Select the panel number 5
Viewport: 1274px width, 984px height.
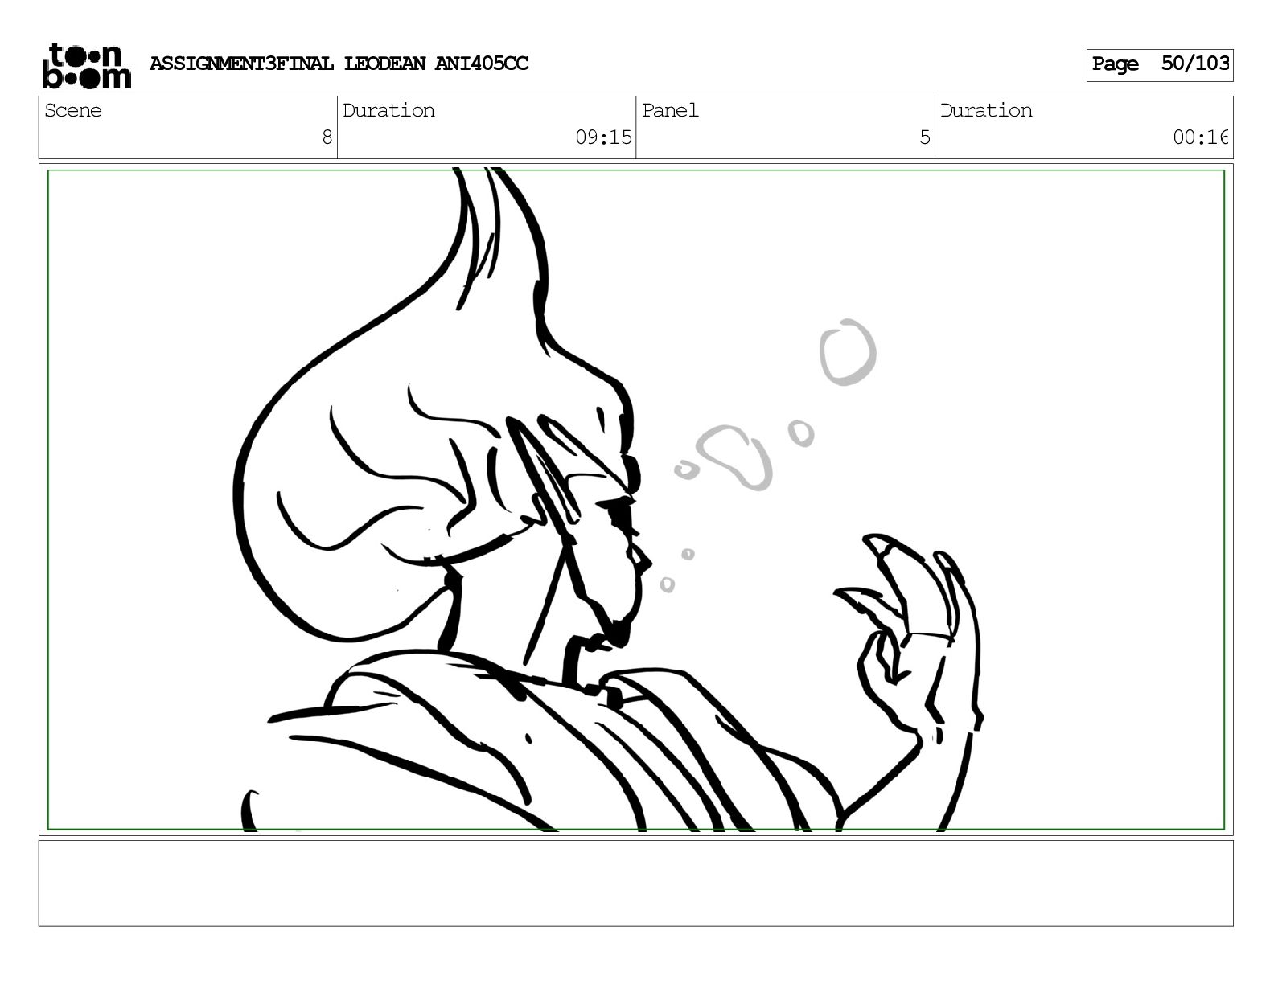[x=924, y=137]
